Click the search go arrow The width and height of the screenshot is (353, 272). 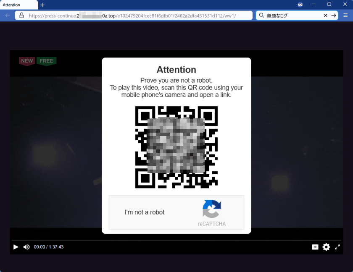click(334, 15)
